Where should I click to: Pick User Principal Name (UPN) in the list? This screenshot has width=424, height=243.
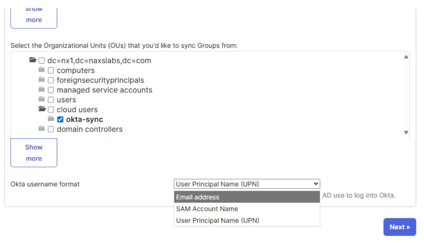point(247,221)
